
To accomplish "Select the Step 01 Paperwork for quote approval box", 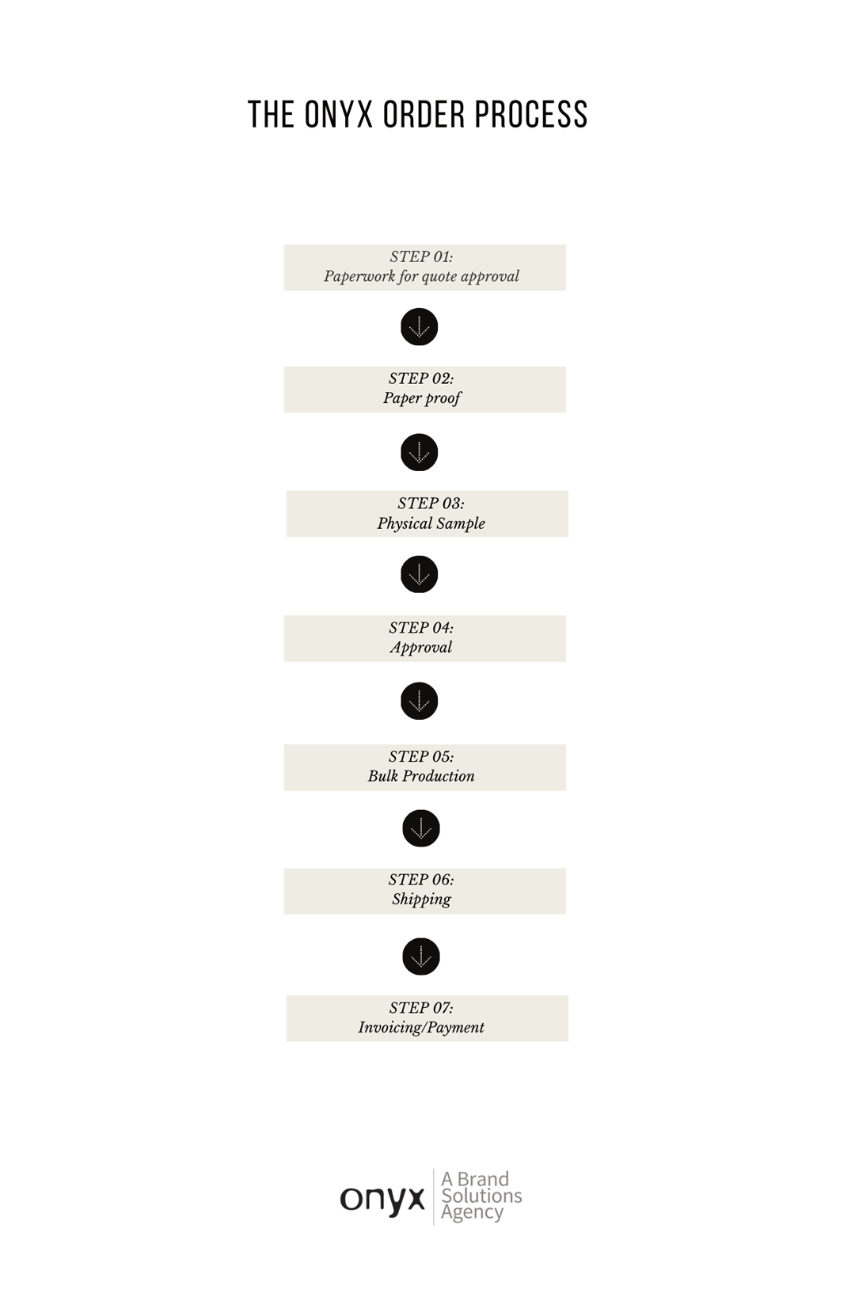I will pos(425,268).
